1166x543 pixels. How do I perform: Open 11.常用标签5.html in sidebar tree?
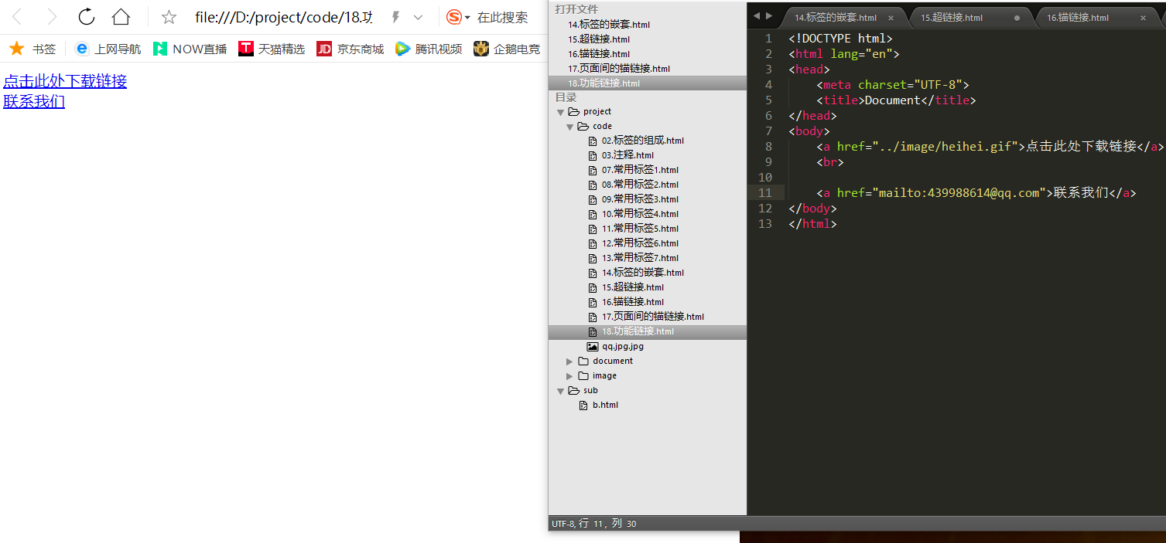tap(640, 229)
